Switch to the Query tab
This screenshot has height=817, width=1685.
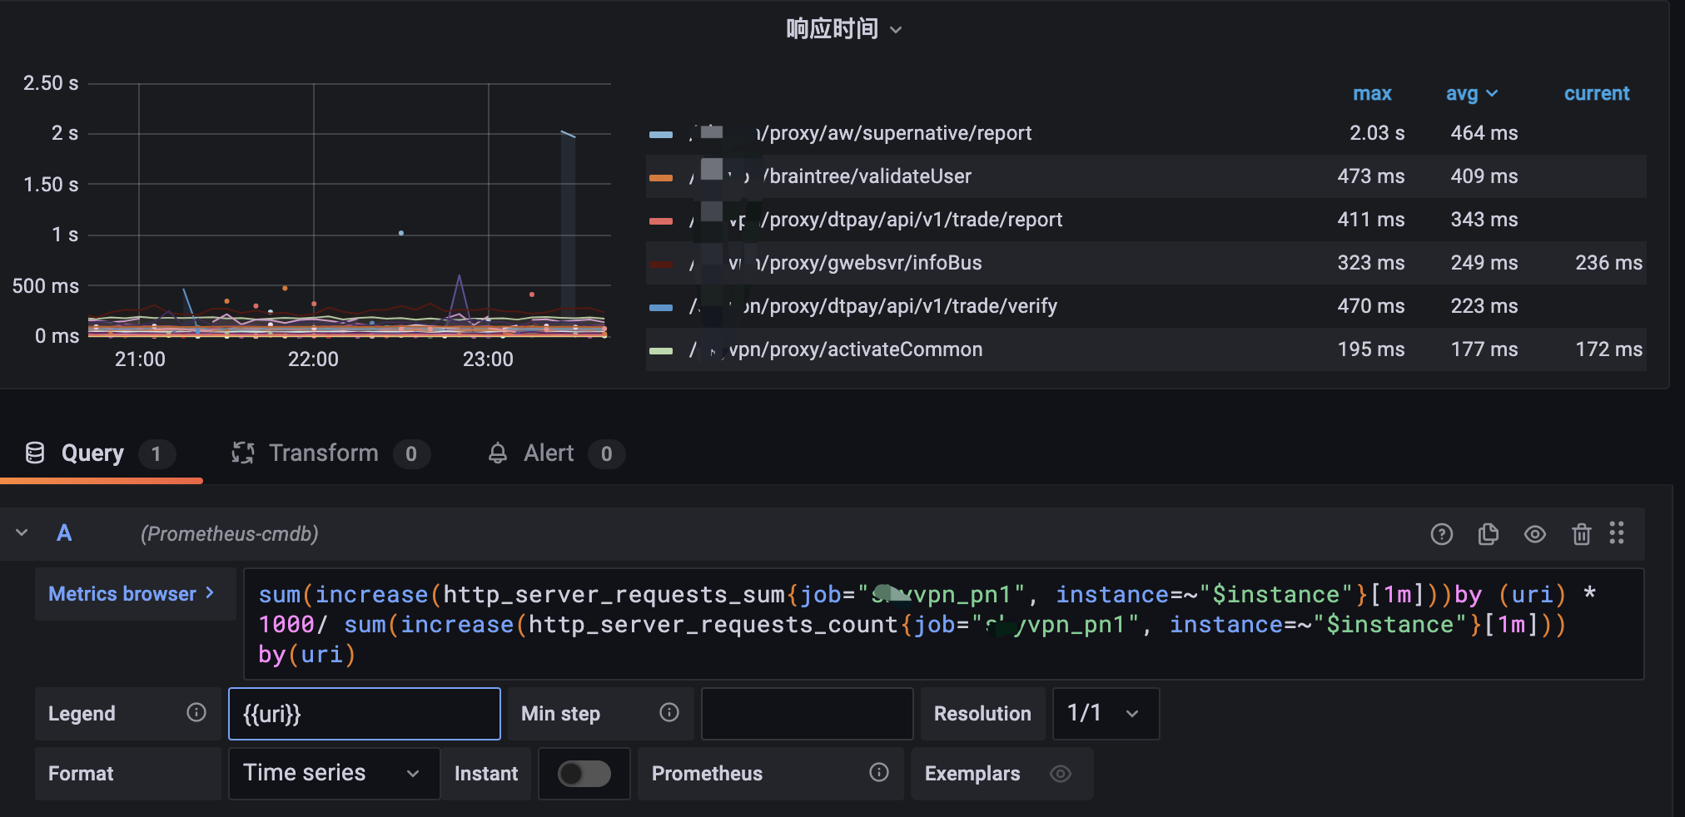pyautogui.click(x=100, y=453)
